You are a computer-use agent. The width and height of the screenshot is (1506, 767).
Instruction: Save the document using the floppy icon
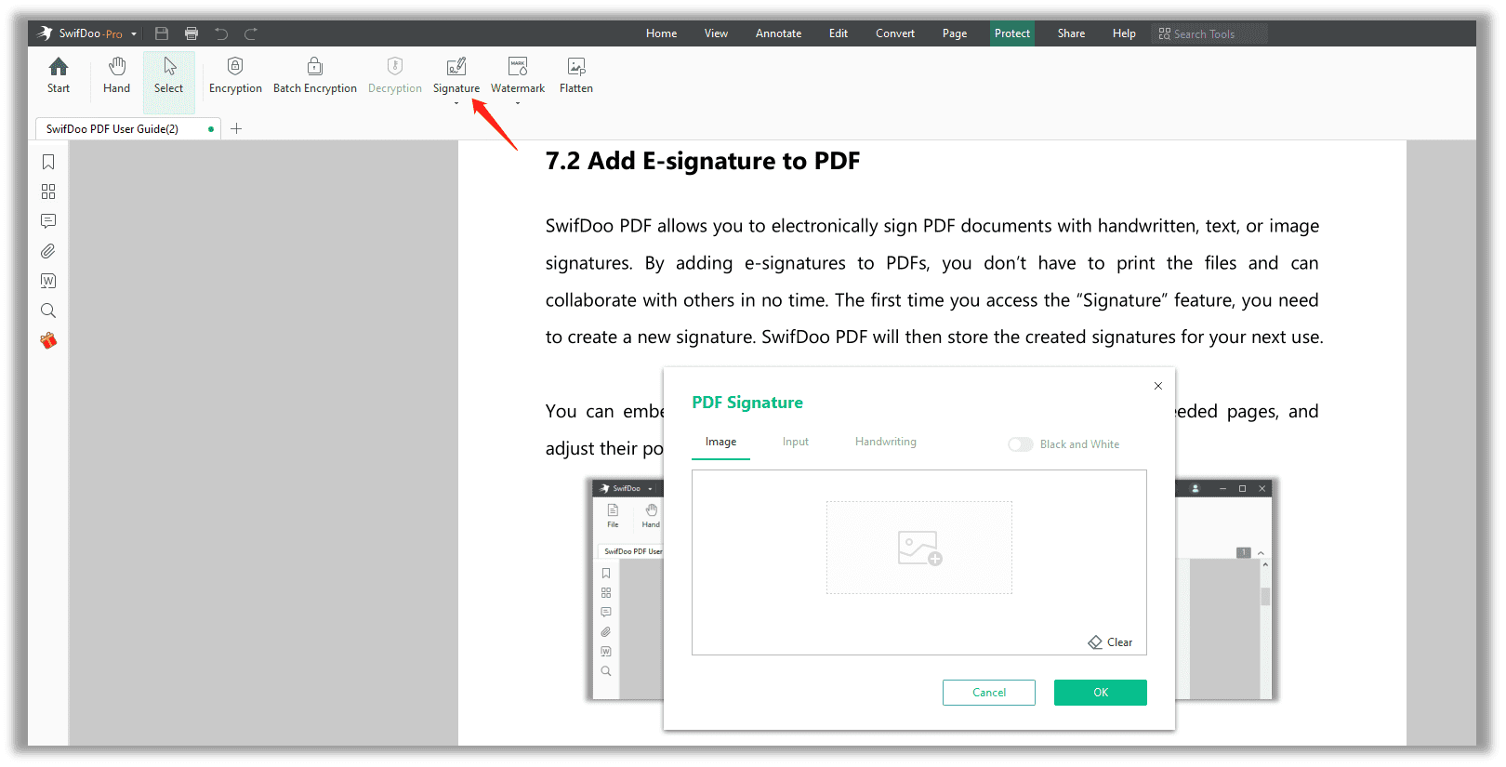(x=162, y=33)
